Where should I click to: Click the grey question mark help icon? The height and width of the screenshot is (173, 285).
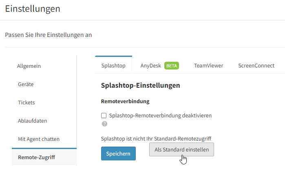click(104, 124)
